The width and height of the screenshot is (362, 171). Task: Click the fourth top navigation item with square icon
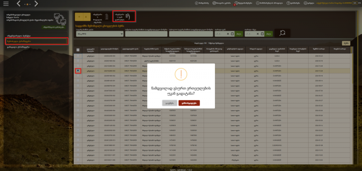[269, 3]
